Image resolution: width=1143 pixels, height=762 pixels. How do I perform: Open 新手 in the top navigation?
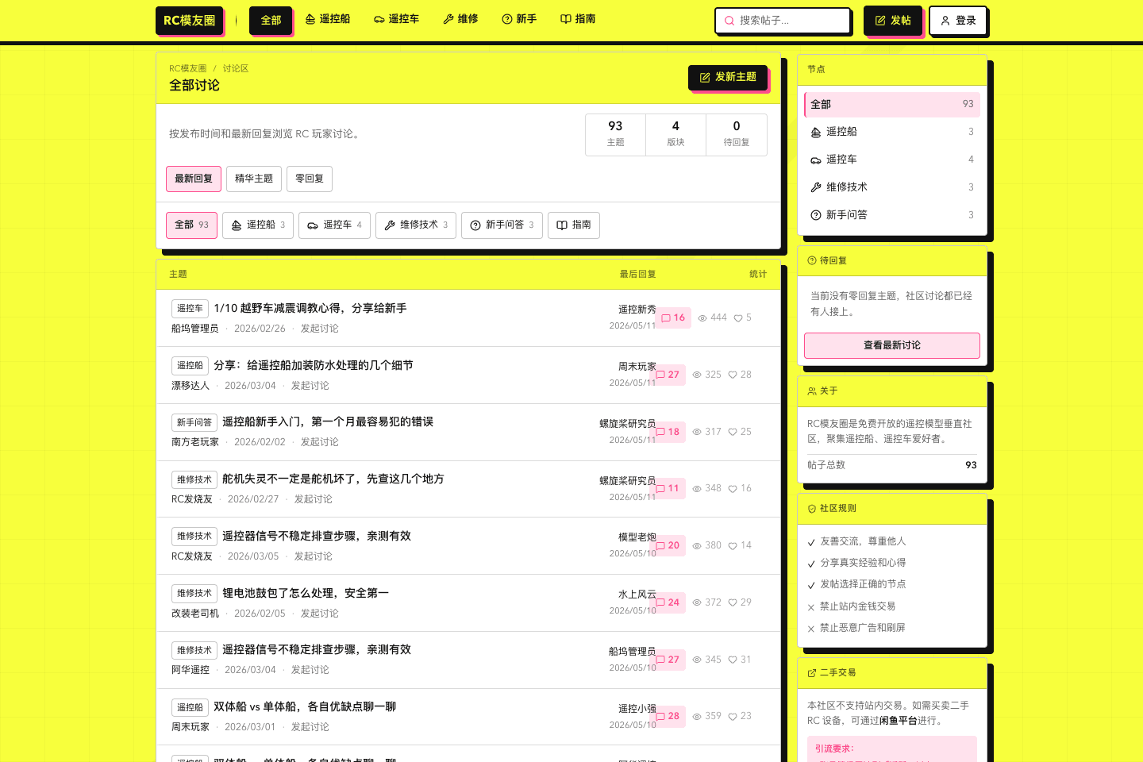(x=519, y=19)
